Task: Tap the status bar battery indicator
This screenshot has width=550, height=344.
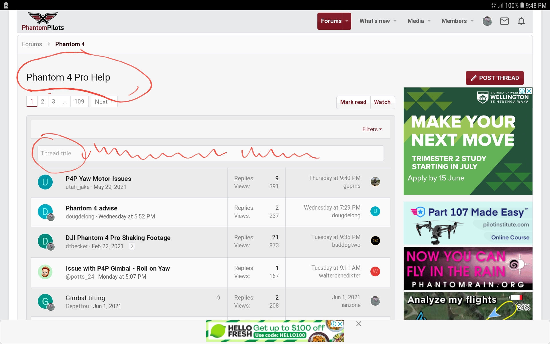Action: click(522, 5)
